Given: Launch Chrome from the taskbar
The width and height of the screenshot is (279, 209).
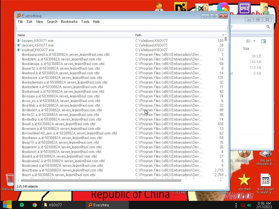Looking at the screenshot, I should tap(35, 205).
